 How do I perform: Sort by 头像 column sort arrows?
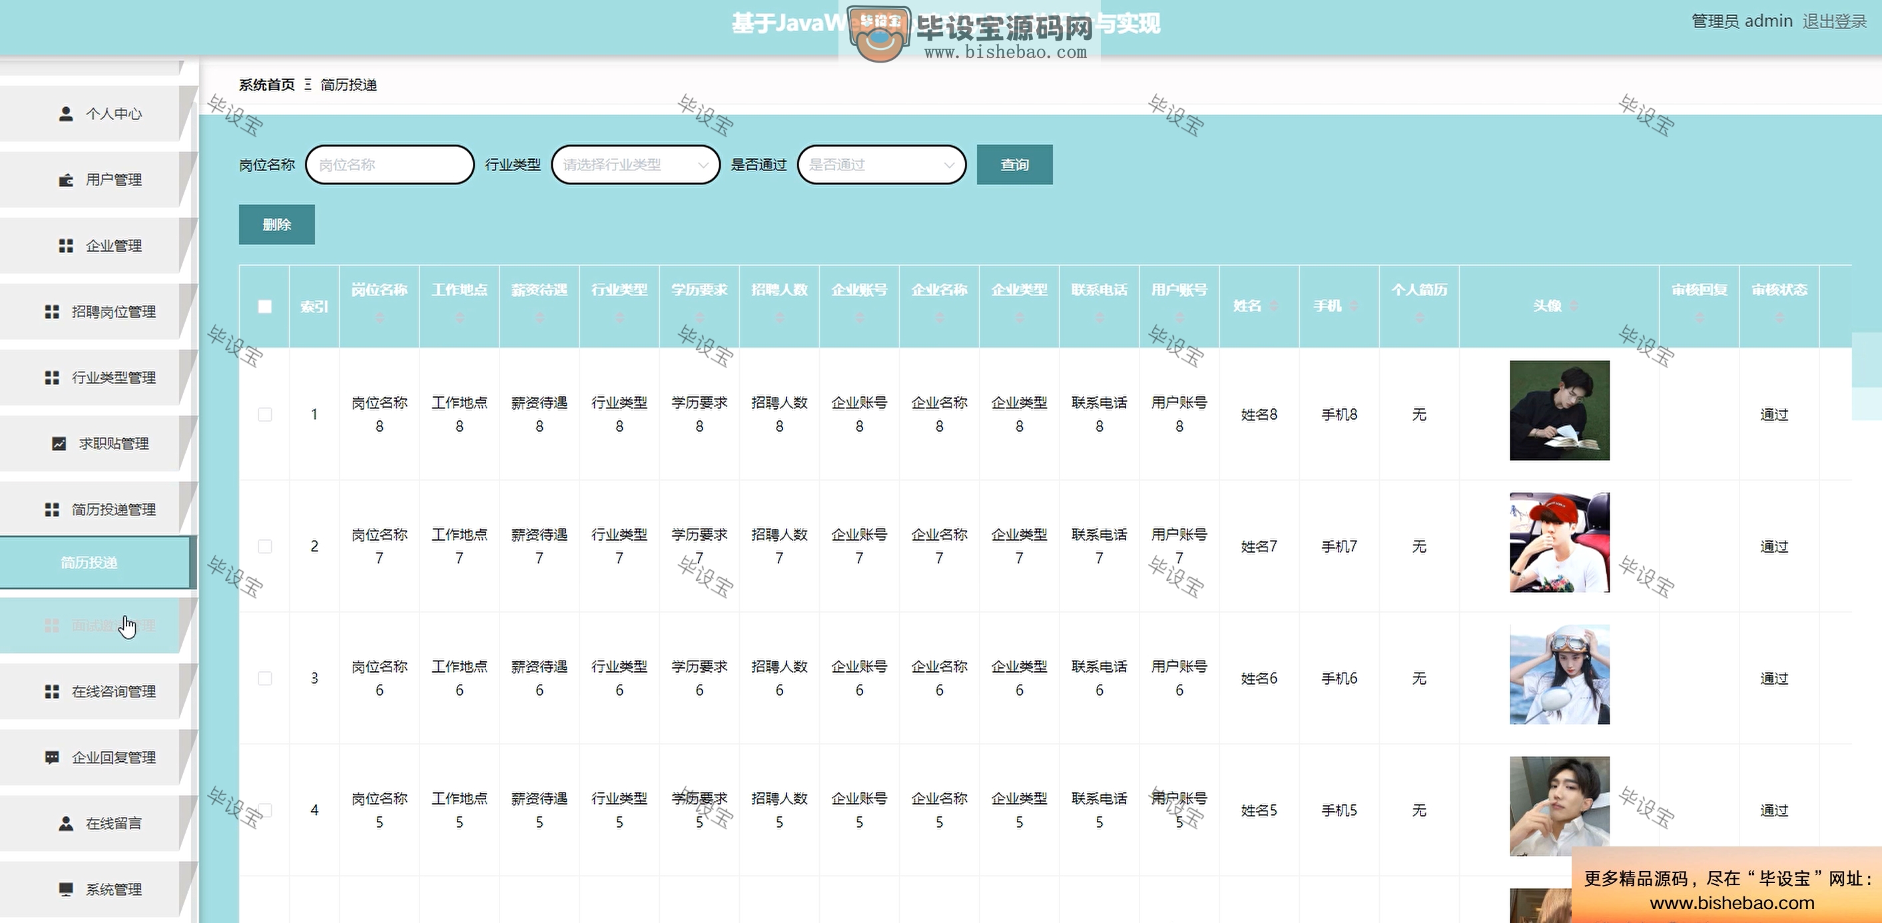click(1574, 306)
